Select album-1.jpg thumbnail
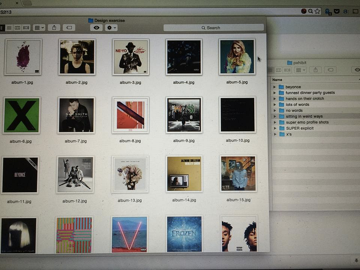This screenshot has width=360, height=270. tap(23, 57)
